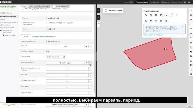Expand the Цель севооборота dropdown arrow
This screenshot has height=108, width=193.
90,63
